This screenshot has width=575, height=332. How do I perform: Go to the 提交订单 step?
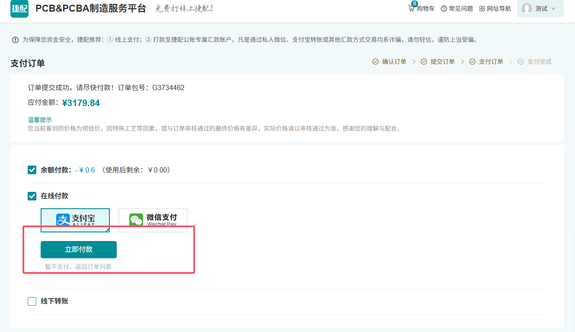click(x=442, y=62)
